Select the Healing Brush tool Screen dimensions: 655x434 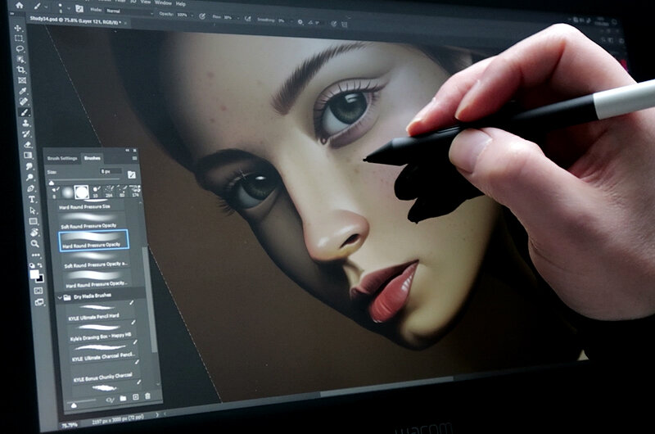coord(24,102)
